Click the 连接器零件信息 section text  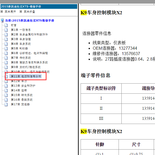(x=97, y=33)
